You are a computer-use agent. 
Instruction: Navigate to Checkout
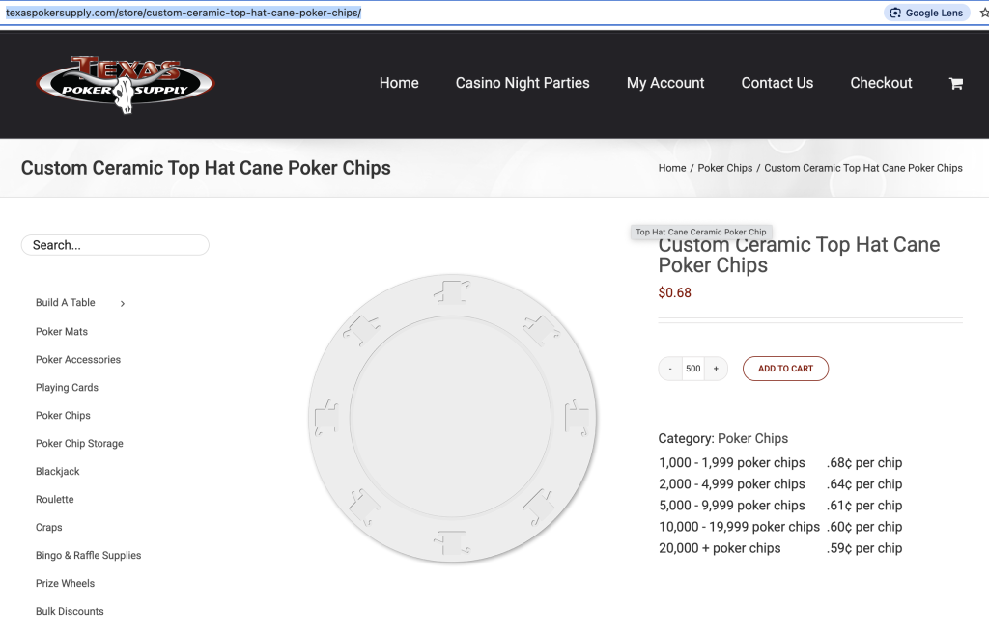tap(881, 83)
